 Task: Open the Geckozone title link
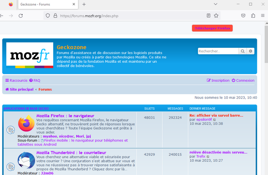[x=71, y=47]
